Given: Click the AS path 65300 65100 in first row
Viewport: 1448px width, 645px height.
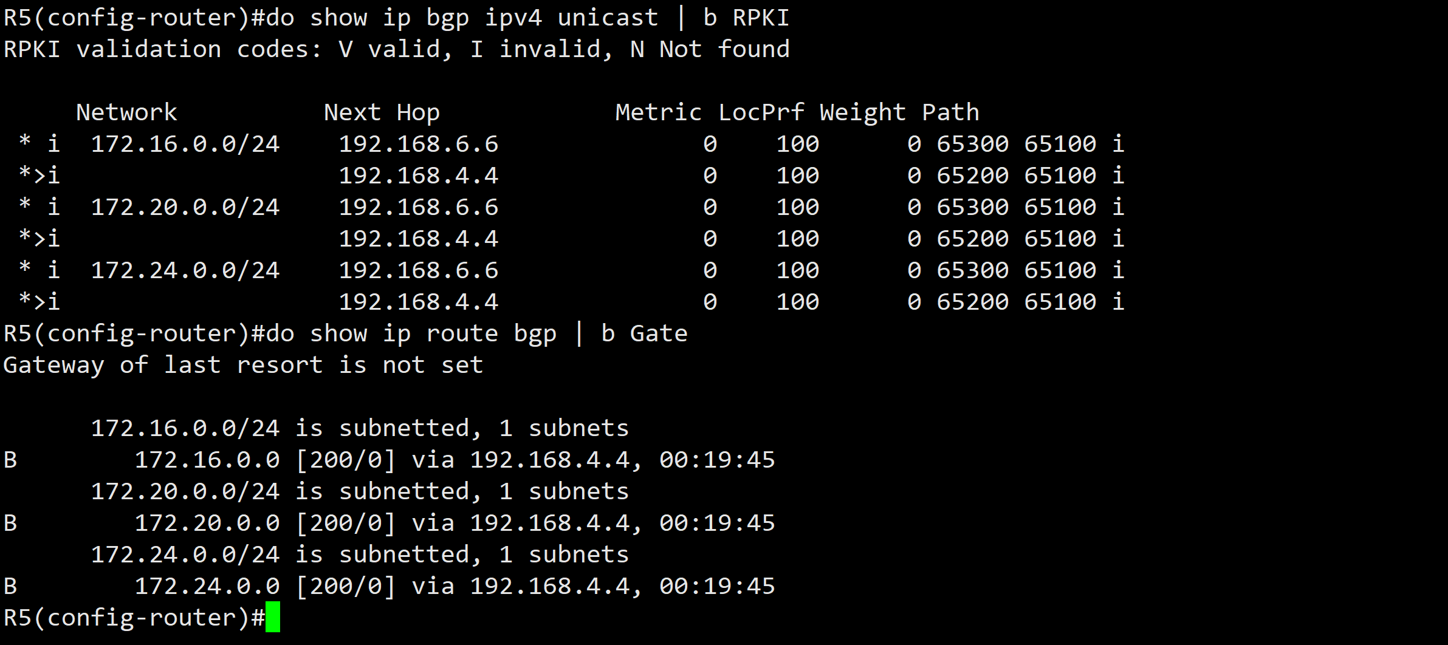Looking at the screenshot, I should [x=1017, y=145].
